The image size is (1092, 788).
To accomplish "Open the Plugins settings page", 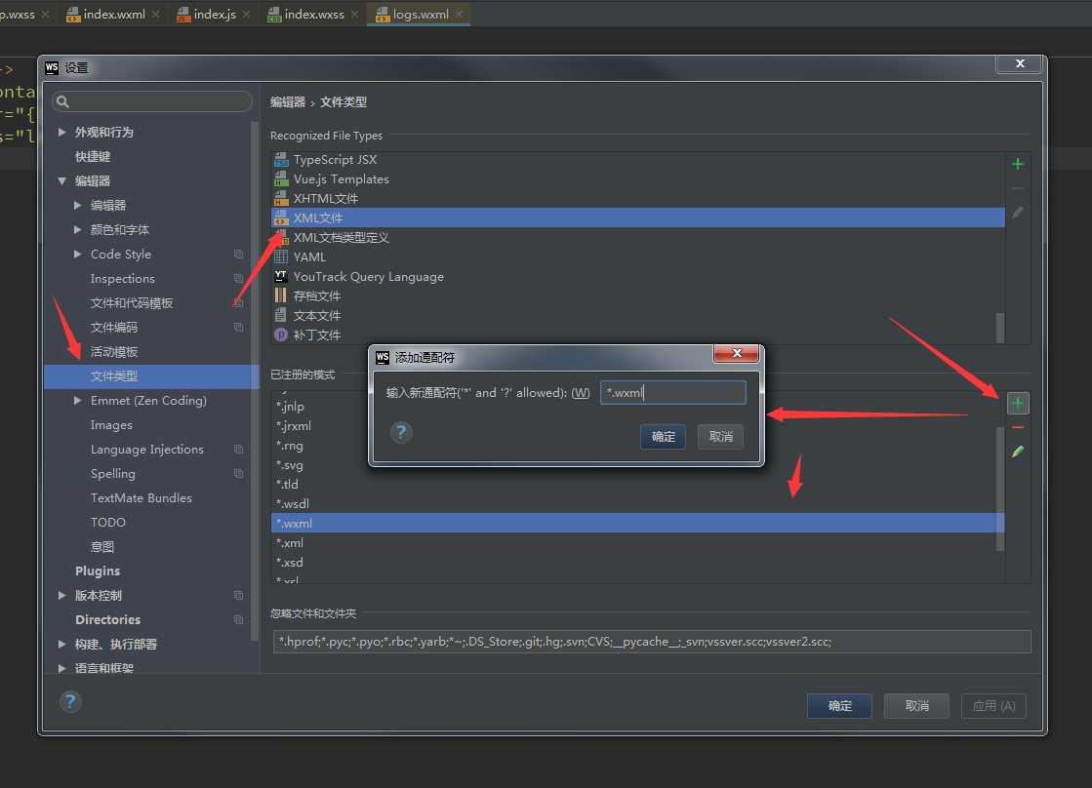I will 98,571.
